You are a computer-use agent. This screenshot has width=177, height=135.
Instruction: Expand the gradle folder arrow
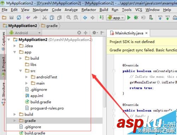pyautogui.click(x=15, y=120)
